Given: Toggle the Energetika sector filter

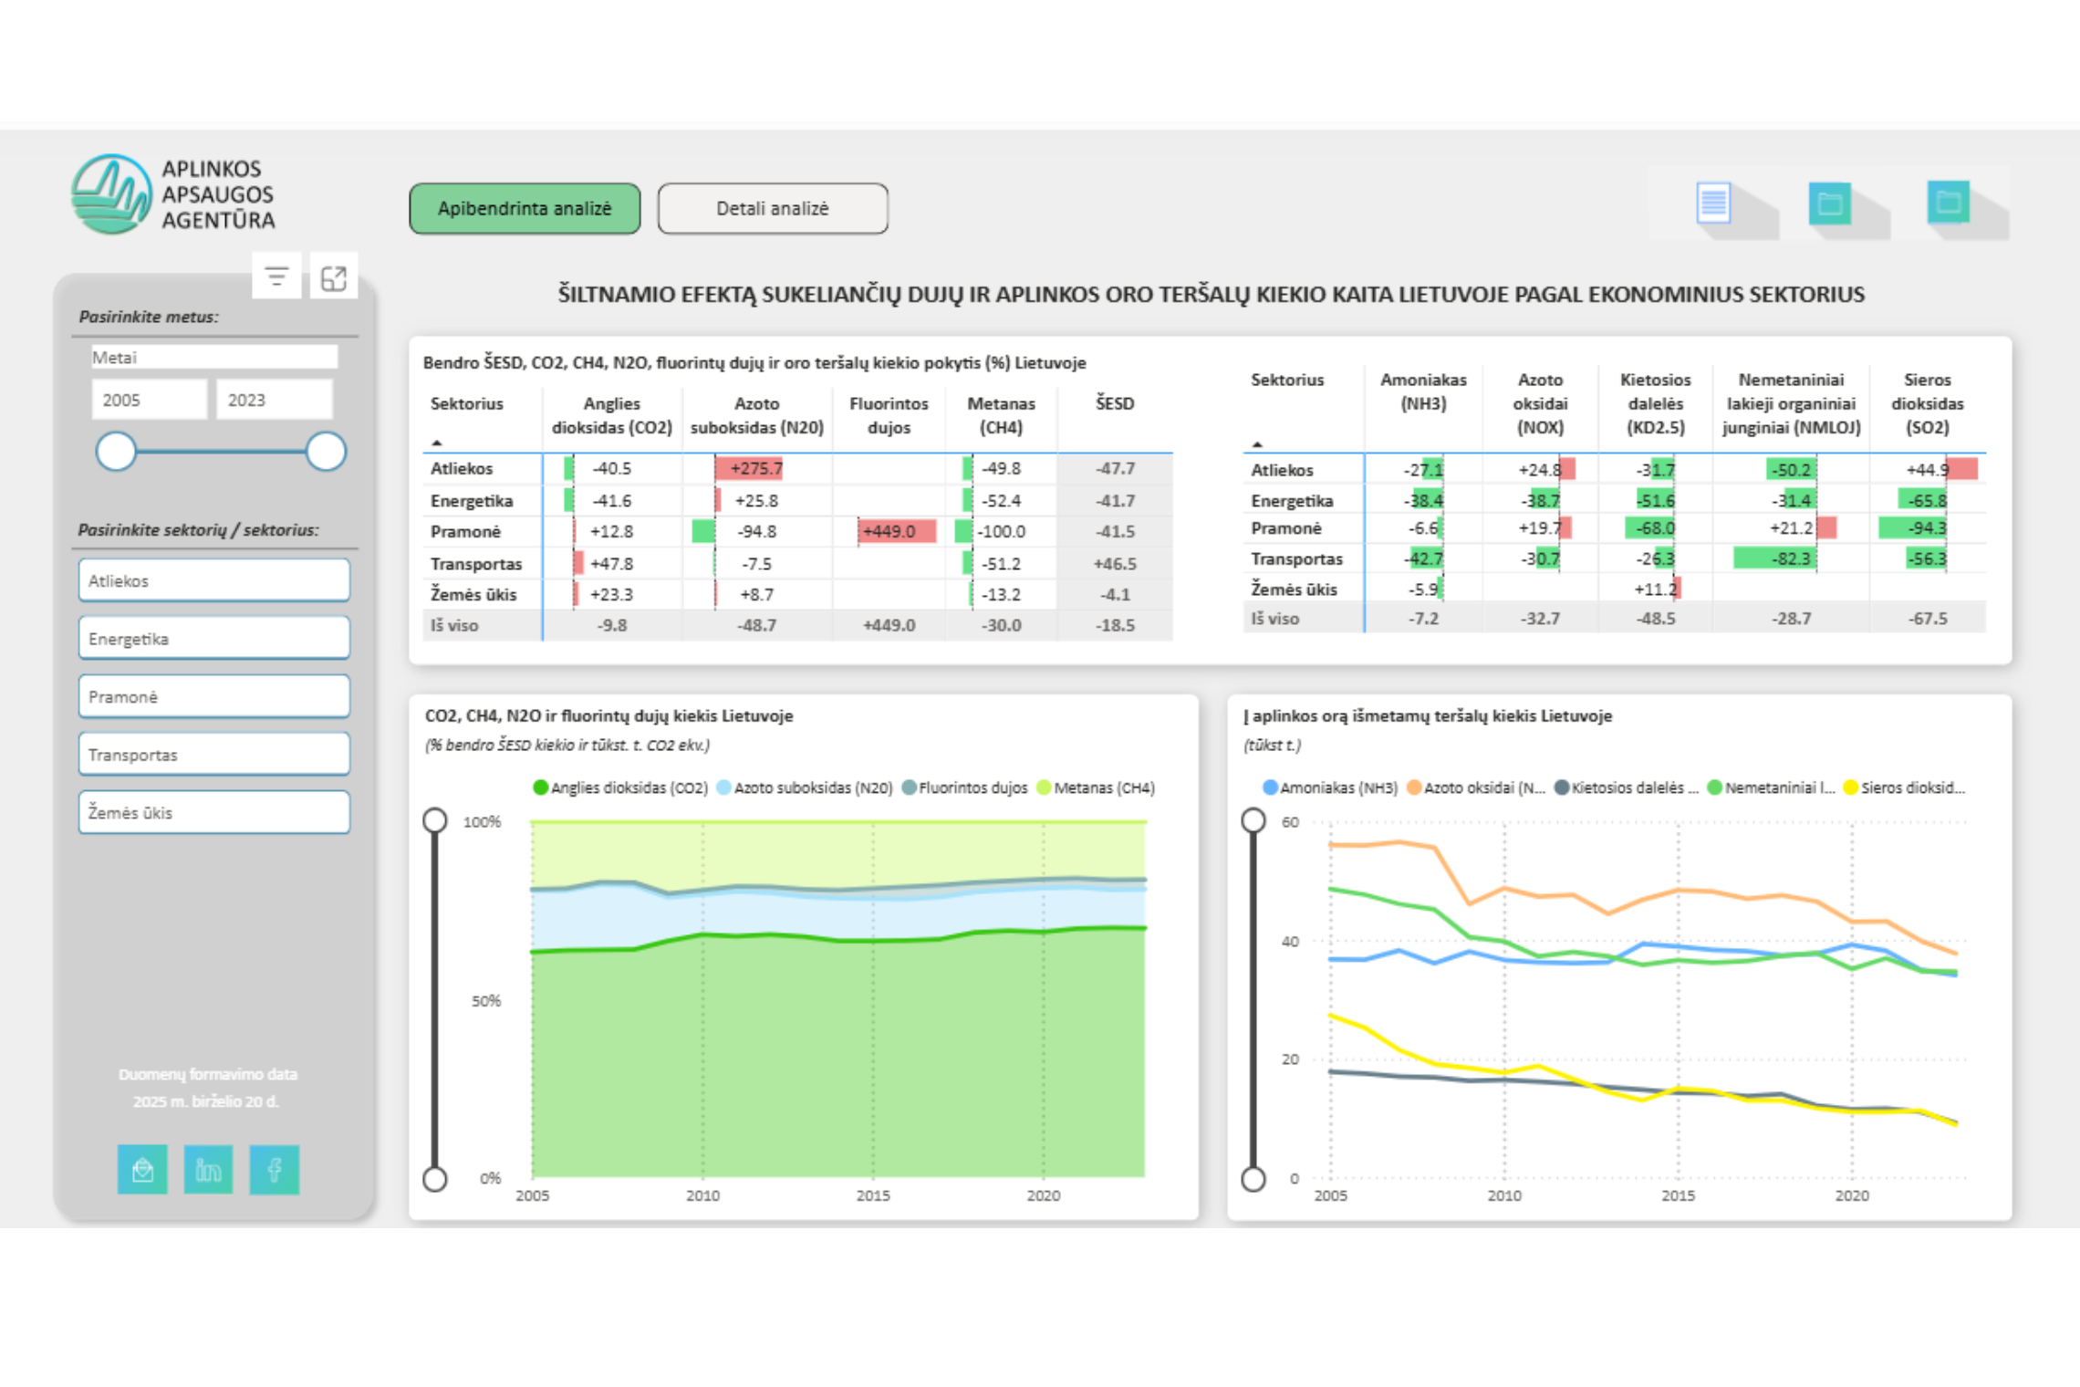Looking at the screenshot, I should click(214, 638).
